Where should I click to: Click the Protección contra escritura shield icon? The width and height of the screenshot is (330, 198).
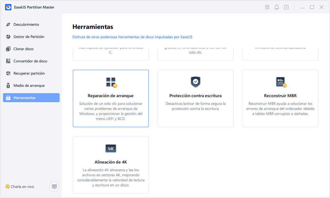(195, 82)
